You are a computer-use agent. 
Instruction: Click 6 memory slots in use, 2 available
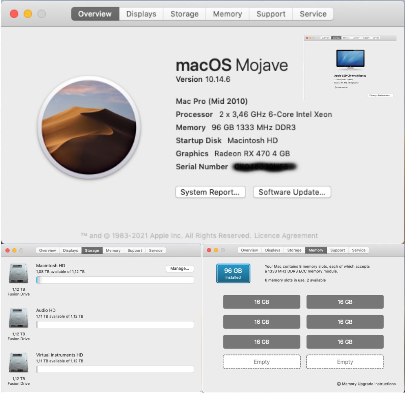coord(295,280)
